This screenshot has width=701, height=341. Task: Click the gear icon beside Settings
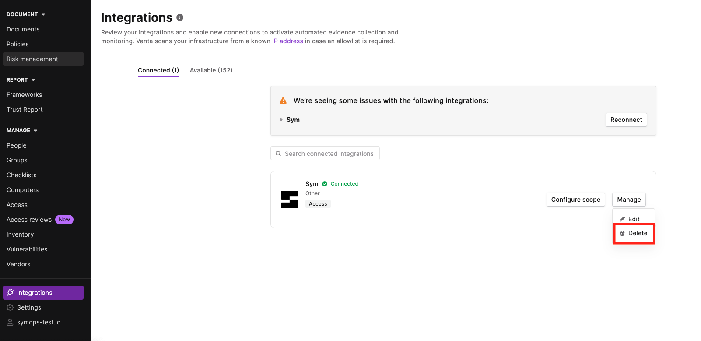point(10,307)
